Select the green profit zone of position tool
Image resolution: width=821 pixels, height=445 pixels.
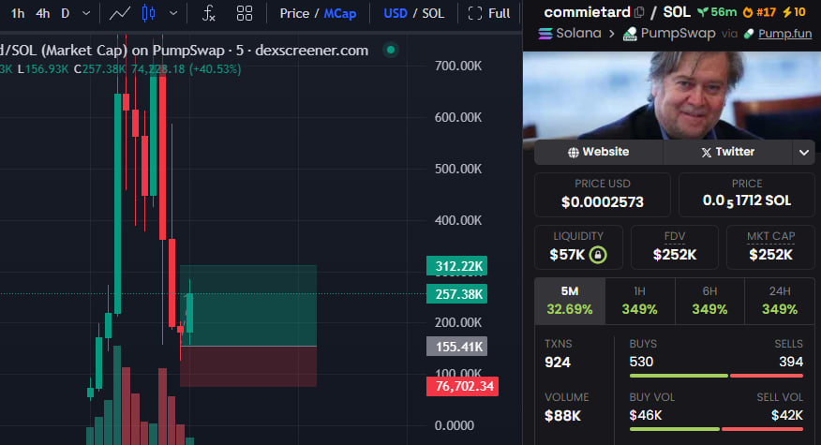(x=248, y=305)
